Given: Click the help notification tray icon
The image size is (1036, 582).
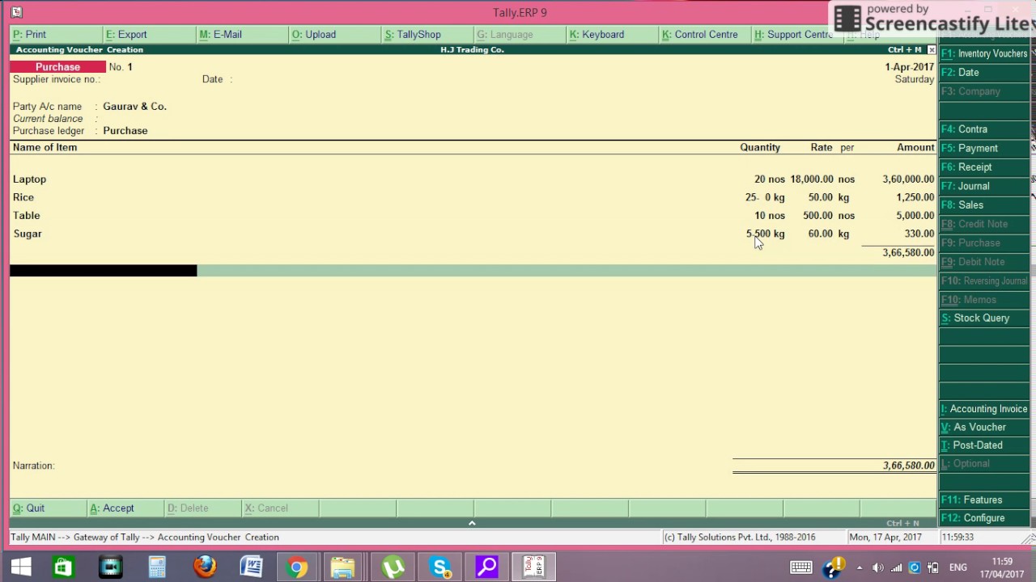Looking at the screenshot, I should point(833,567).
